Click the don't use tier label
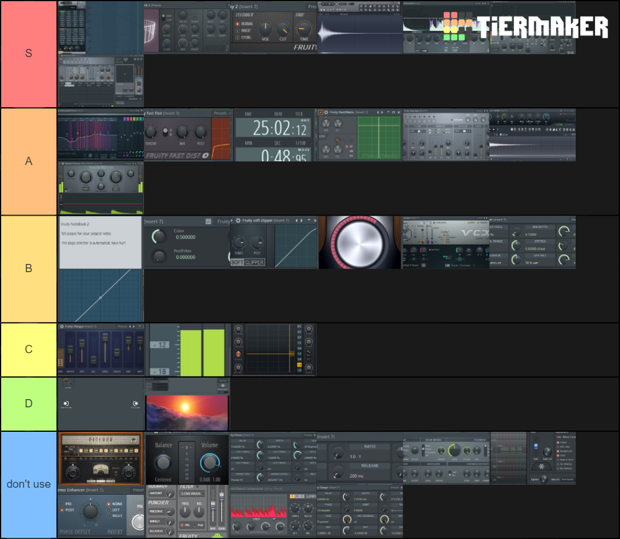This screenshot has height=539, width=620. coord(29,484)
